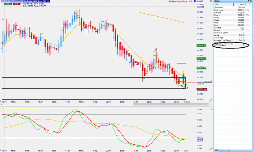
Task: Click the chart scrollbar left arrow
Action: point(1,104)
